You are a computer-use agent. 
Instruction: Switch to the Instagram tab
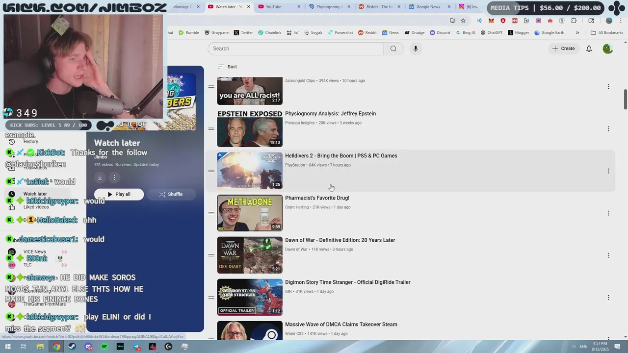pyautogui.click(x=469, y=7)
